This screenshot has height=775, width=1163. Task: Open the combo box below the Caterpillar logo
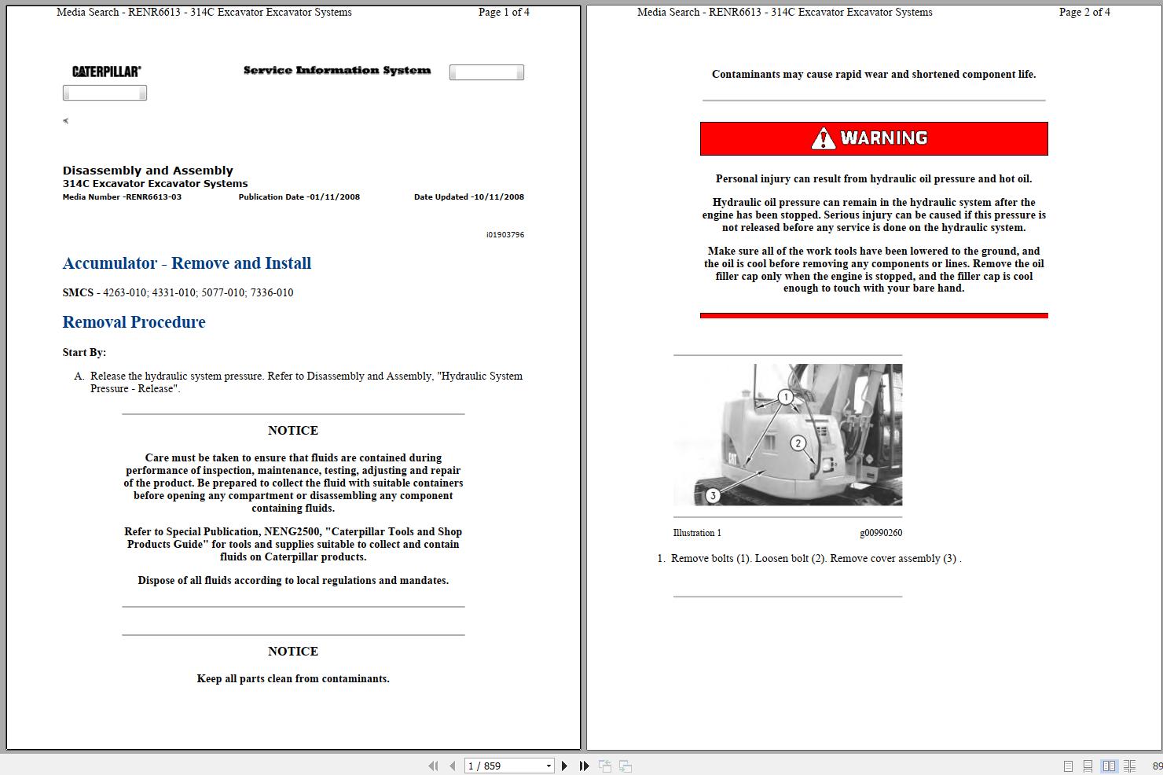point(104,92)
